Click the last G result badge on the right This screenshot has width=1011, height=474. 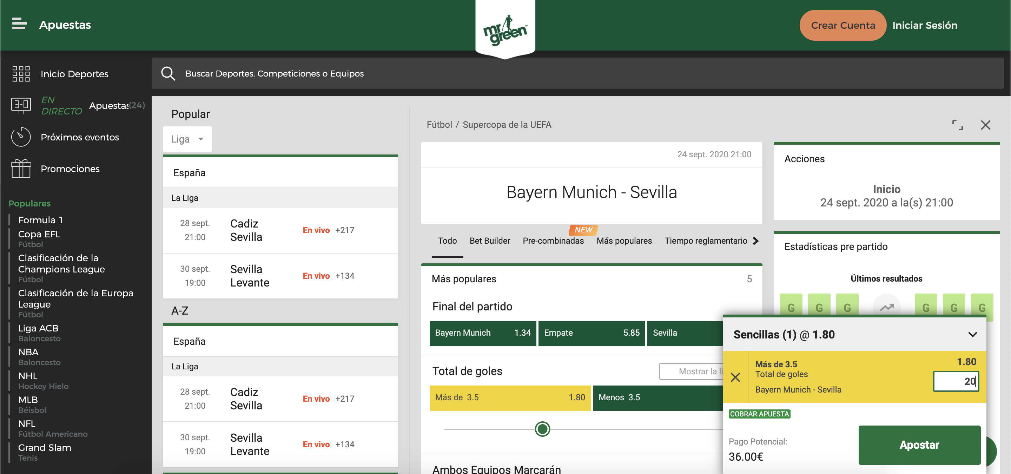click(x=982, y=308)
